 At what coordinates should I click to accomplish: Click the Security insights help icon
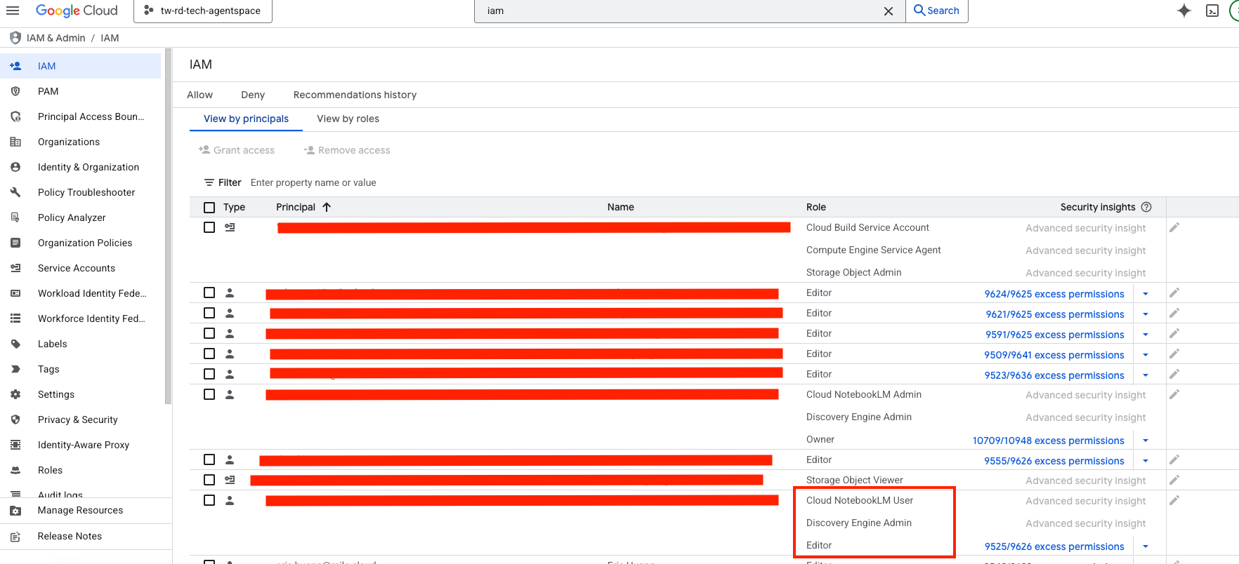pos(1146,207)
